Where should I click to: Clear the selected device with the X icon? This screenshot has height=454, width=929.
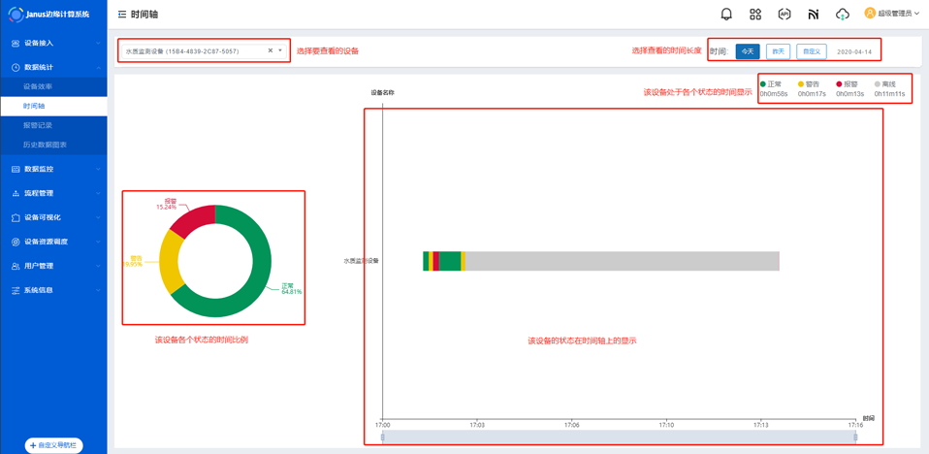271,50
